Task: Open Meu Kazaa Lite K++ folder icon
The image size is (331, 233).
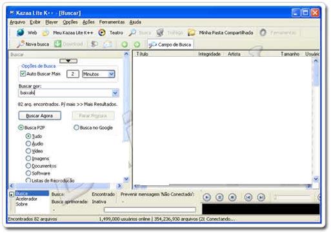Action: pos(45,33)
